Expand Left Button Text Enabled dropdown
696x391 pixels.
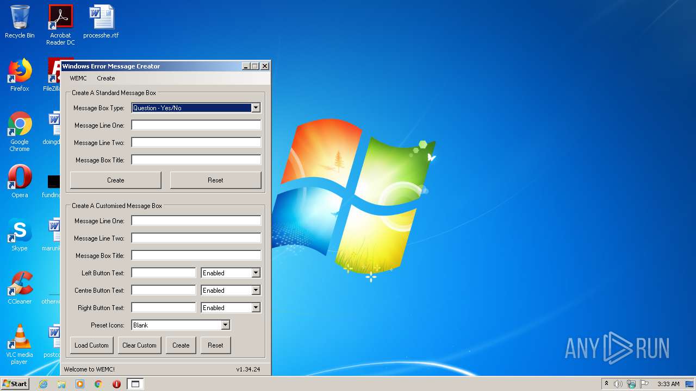point(256,273)
